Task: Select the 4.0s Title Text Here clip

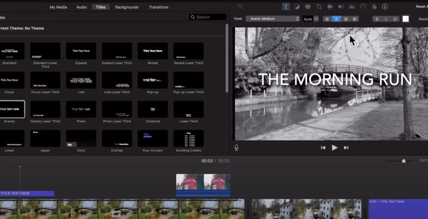Action: click(x=398, y=209)
